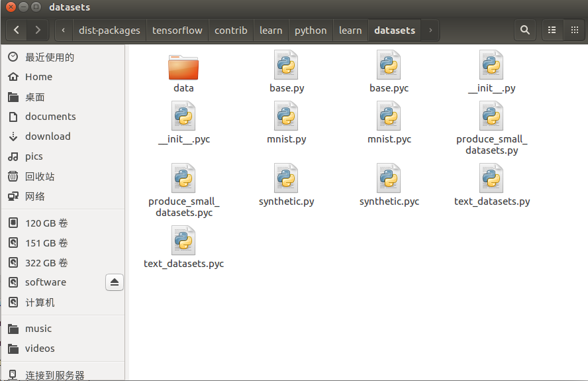
Task: Select the mnist.py file icon
Action: coord(286,116)
